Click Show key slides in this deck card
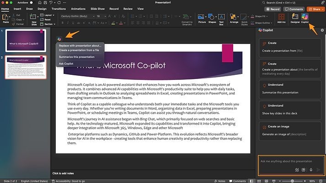The height and width of the screenshot is (183, 326). [290, 110]
